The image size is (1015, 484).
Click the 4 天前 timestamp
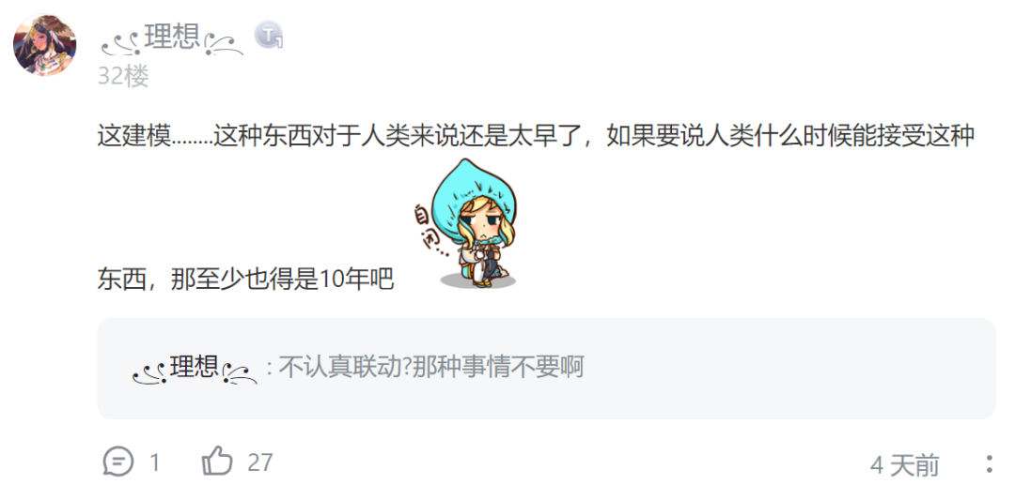(905, 464)
